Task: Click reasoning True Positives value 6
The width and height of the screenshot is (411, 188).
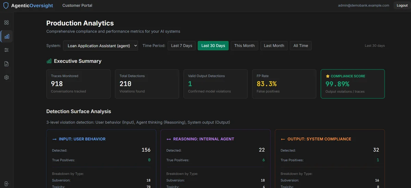Action: tap(263, 160)
